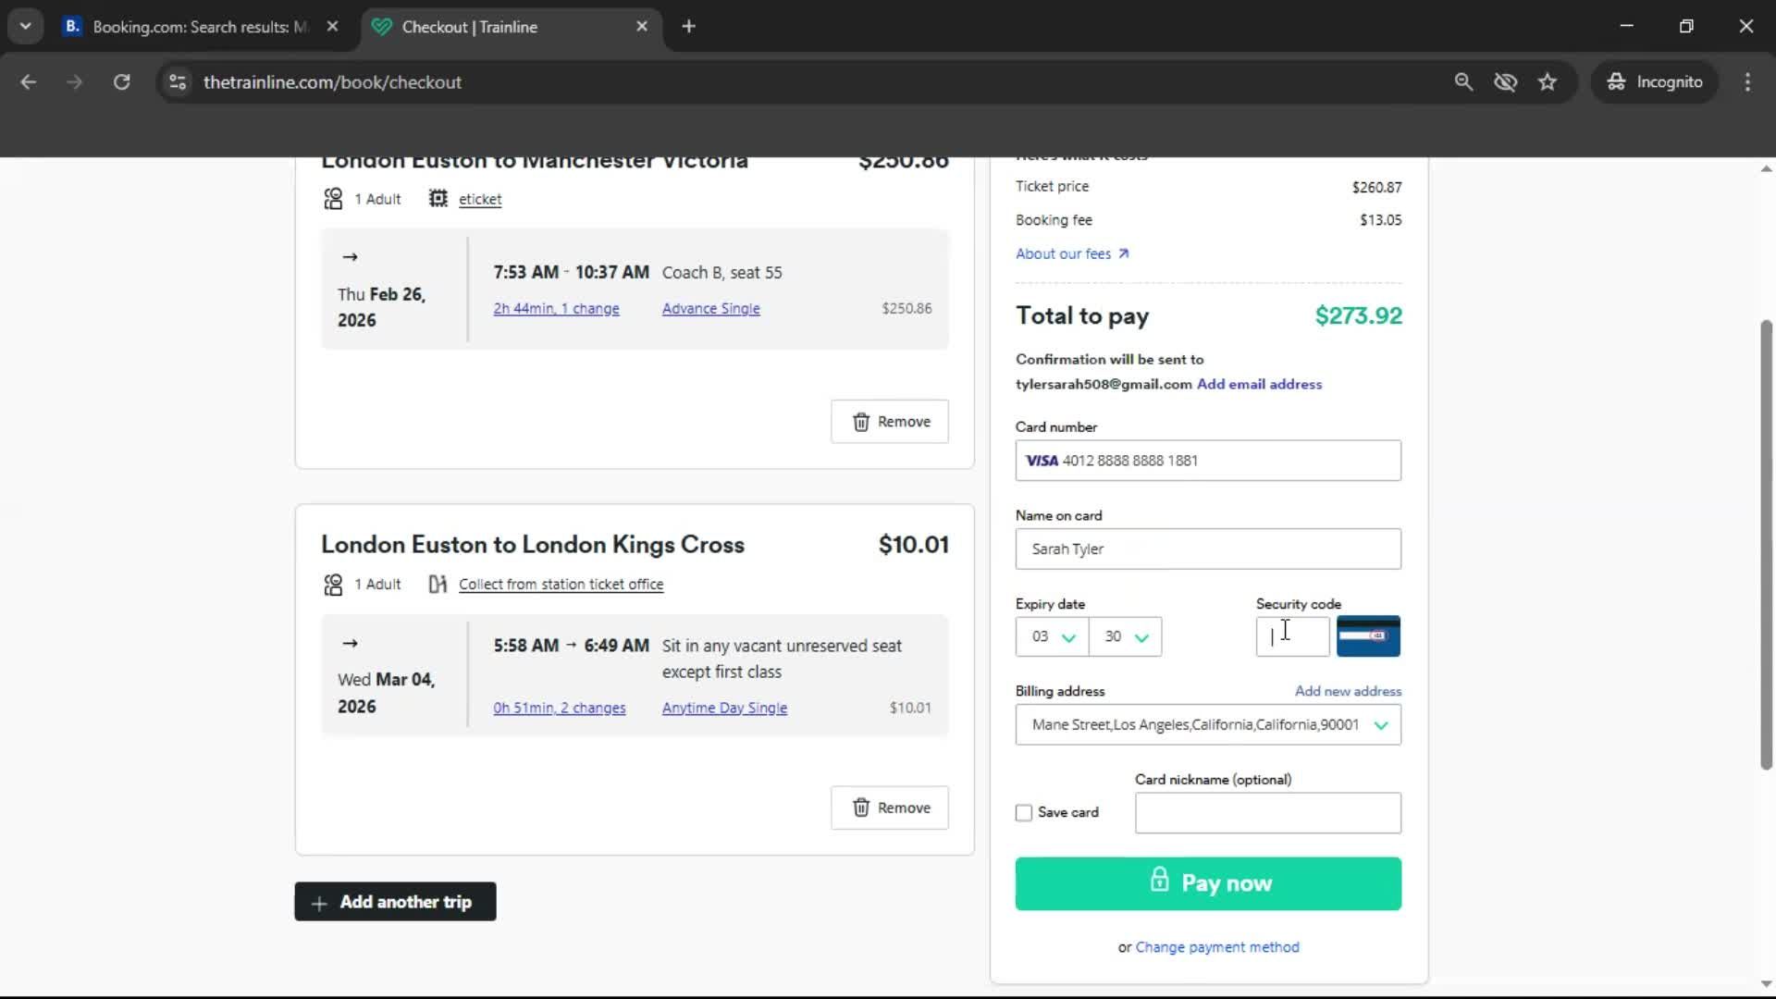
Task: Click the Collect from station ticket office icon
Action: 436,584
